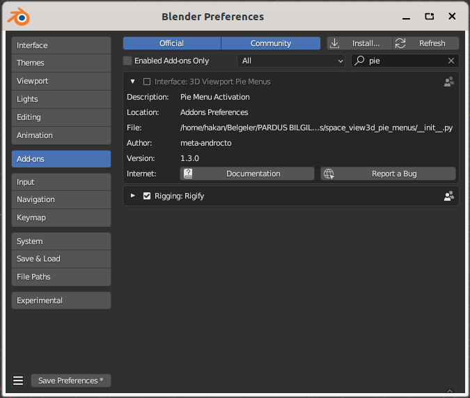Enable the 3D Viewport Pie Menus add-on
The image size is (470, 398).
[147, 82]
